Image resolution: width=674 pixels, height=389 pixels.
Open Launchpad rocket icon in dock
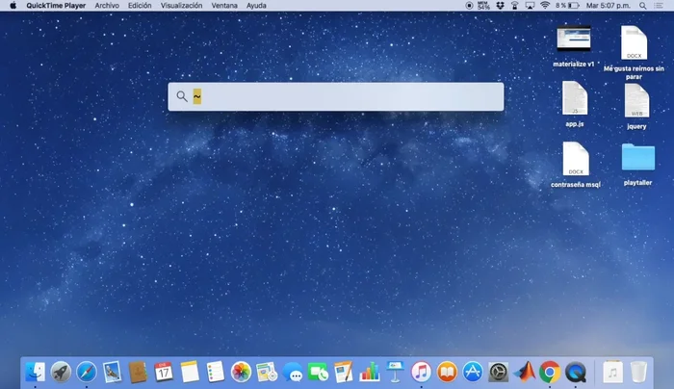[61, 371]
